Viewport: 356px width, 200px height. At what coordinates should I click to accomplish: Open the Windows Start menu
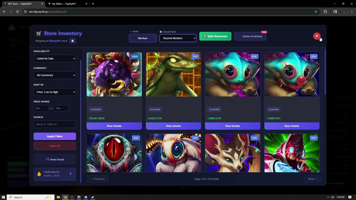pos(3,197)
